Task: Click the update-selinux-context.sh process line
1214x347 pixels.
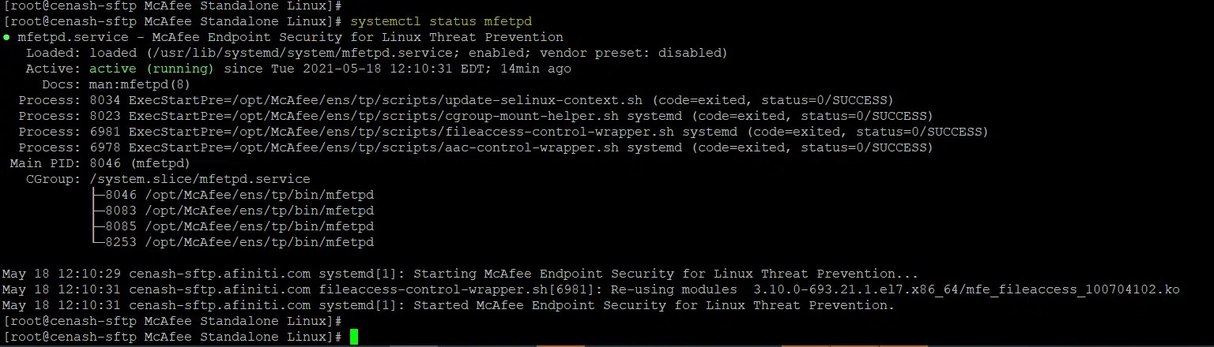Action: [x=455, y=100]
